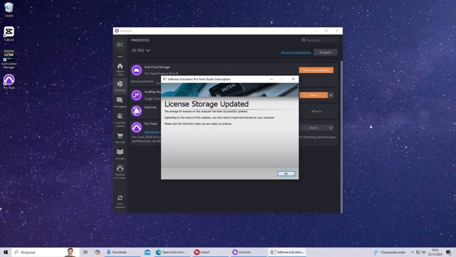
Task: Click the Painel button for AvidPlay
Action: pyautogui.click(x=313, y=95)
